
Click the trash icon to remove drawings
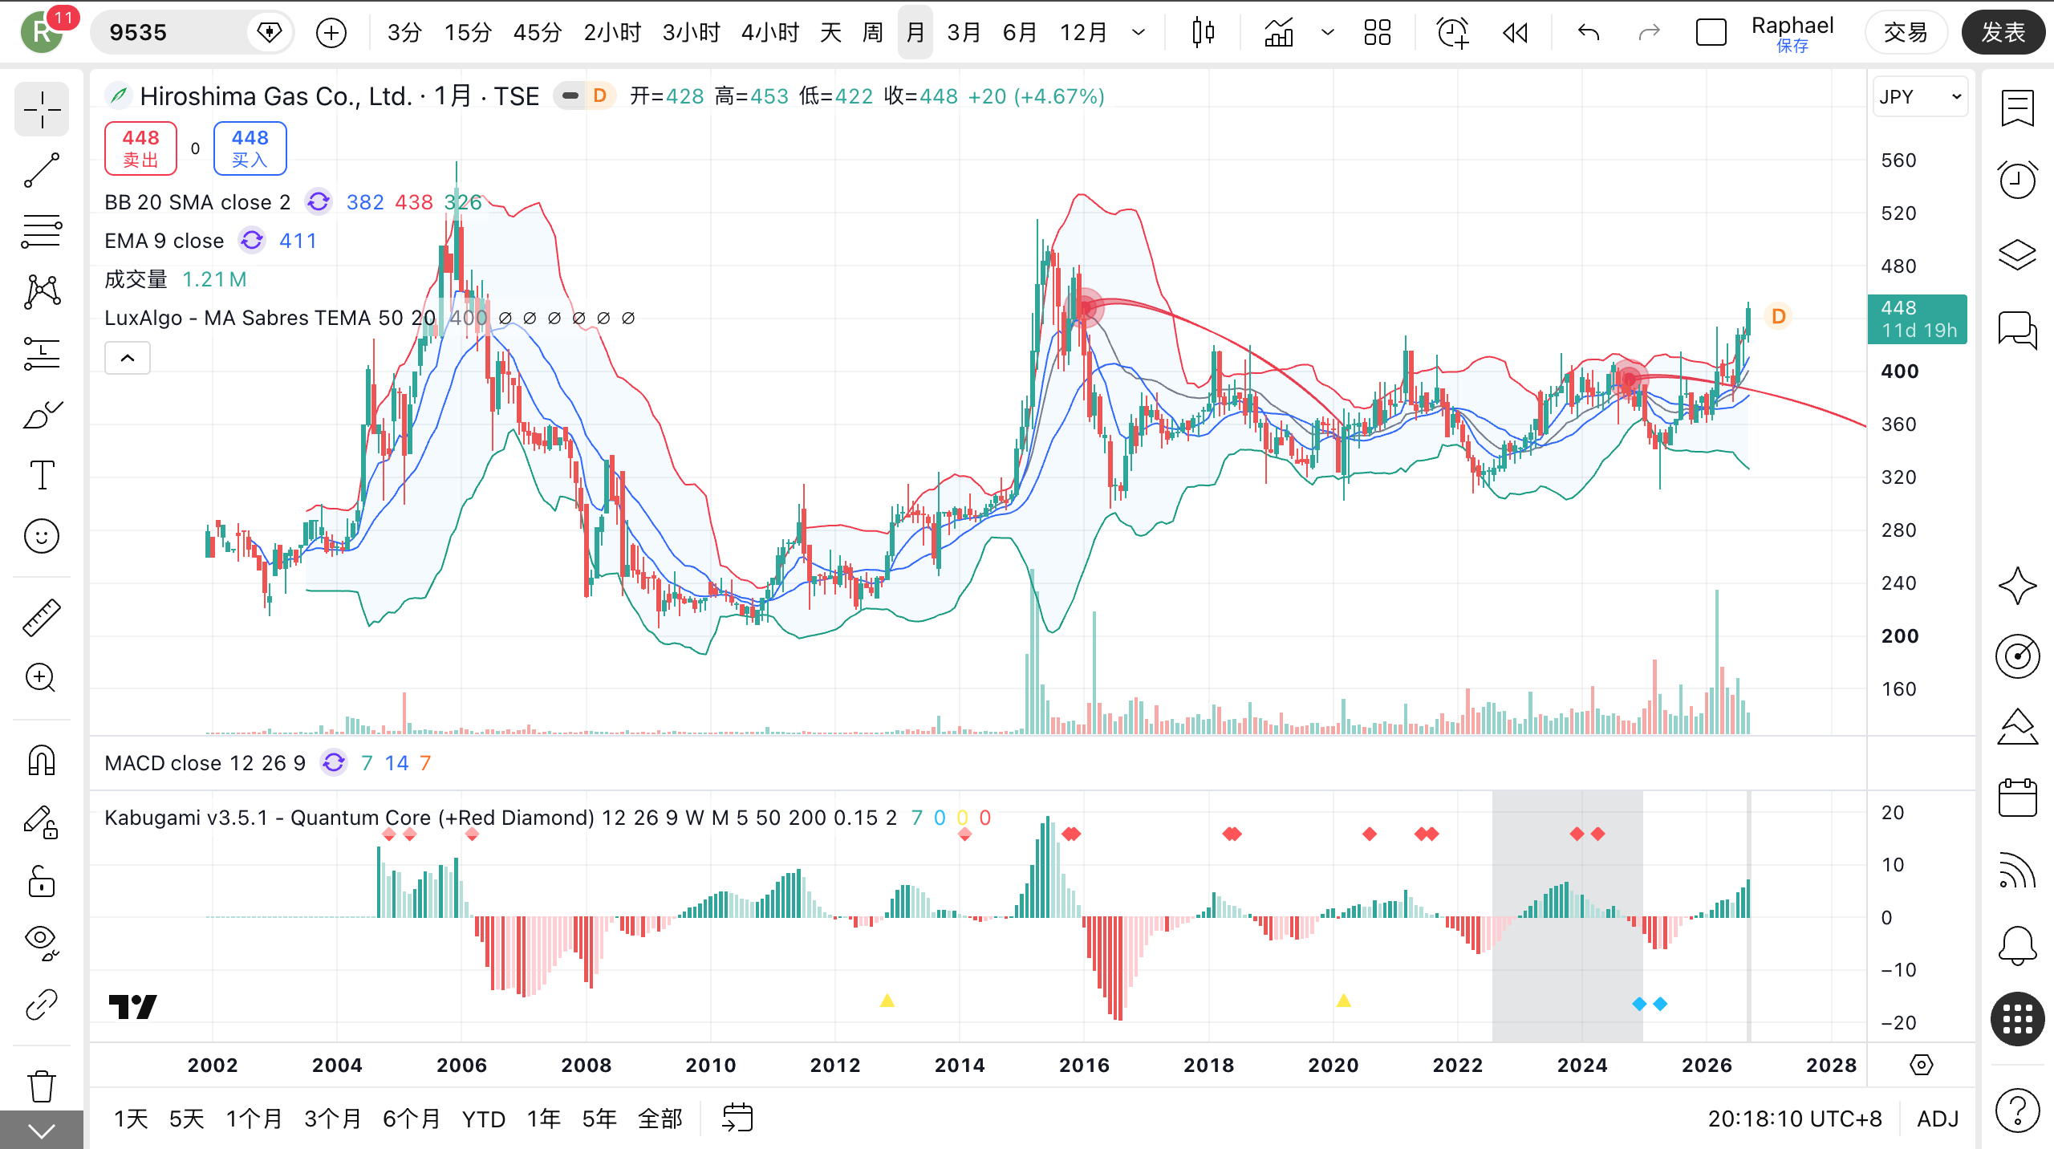click(x=42, y=1086)
